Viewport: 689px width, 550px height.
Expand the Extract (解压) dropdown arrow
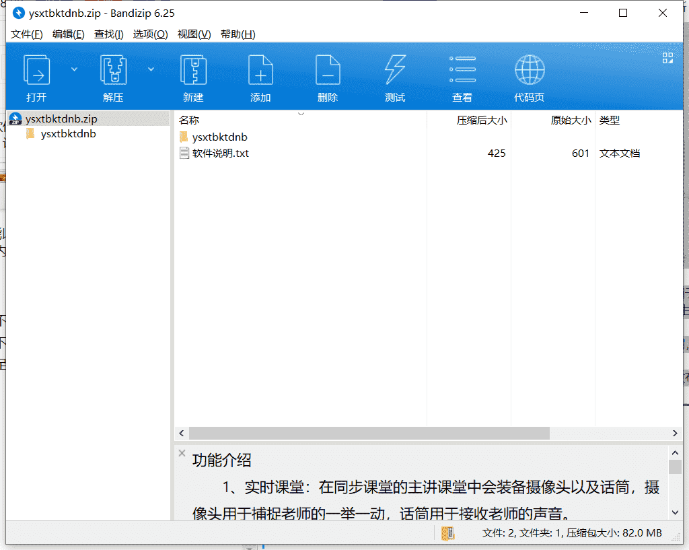click(151, 69)
